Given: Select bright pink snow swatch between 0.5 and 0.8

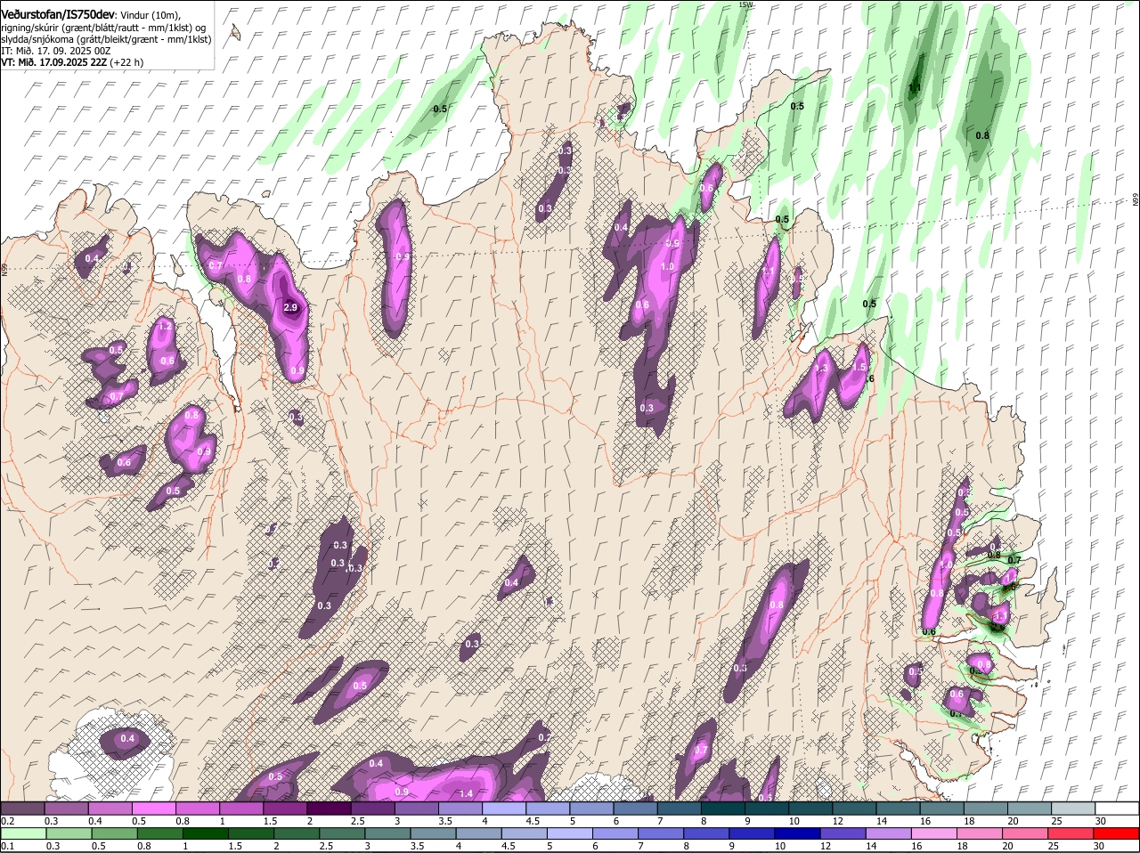Looking at the screenshot, I should pyautogui.click(x=153, y=808).
